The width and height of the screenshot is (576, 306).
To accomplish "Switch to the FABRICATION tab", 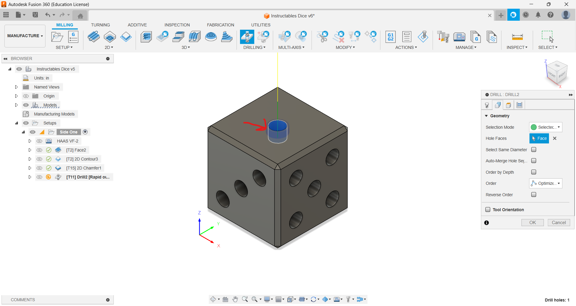I will coord(220,25).
